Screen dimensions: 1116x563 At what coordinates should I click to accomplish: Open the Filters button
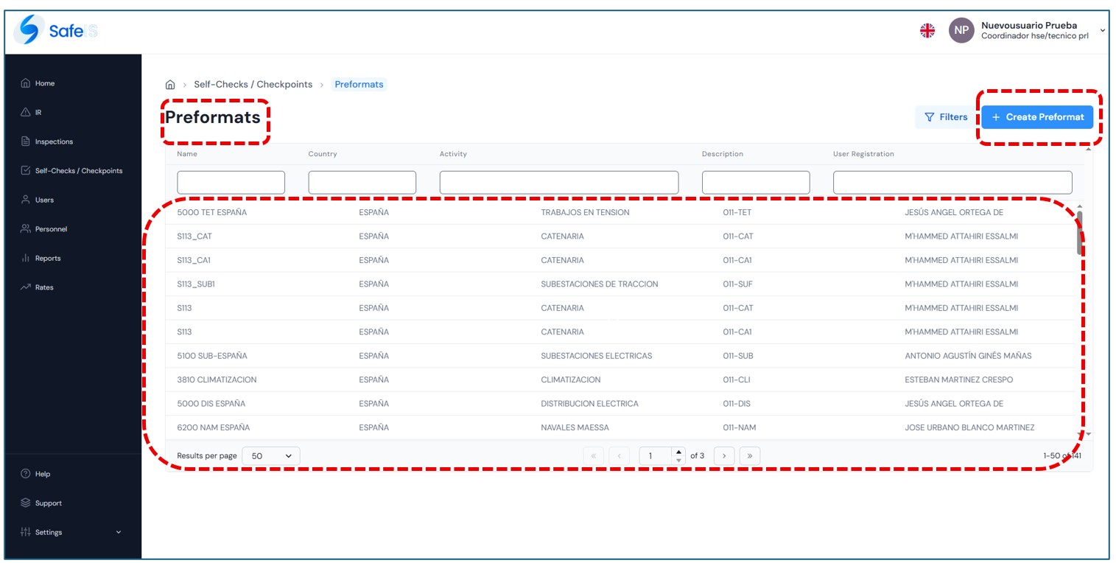(946, 117)
